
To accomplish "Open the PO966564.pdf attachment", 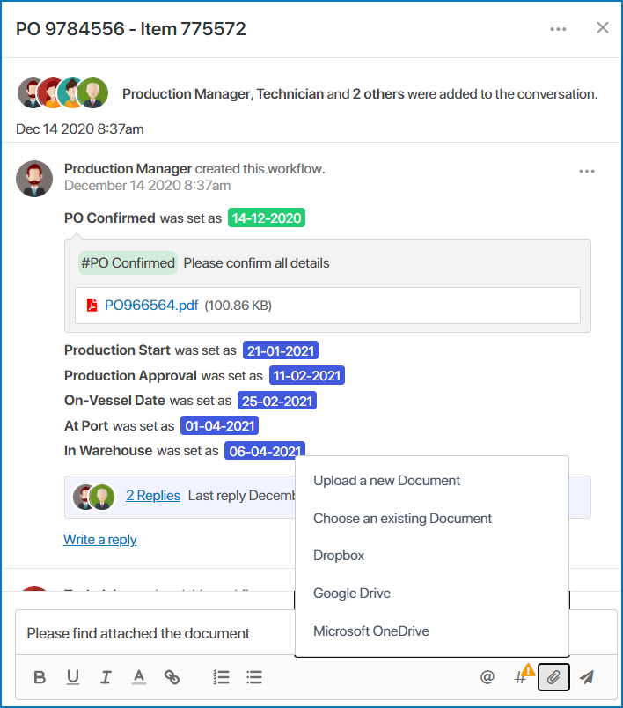I will tap(151, 306).
